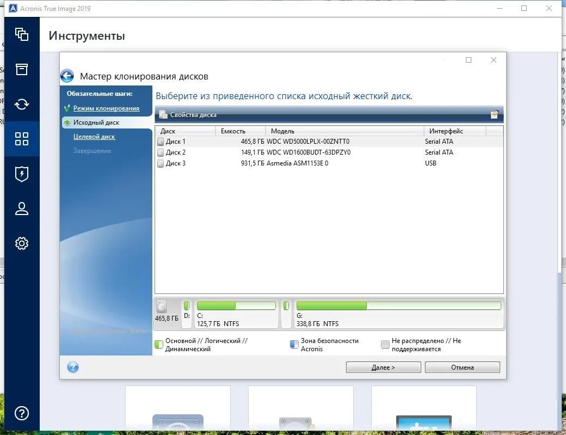
Task: Click the green partition type legend swatch
Action: 158,344
